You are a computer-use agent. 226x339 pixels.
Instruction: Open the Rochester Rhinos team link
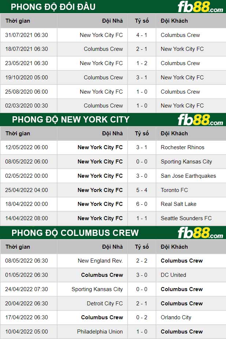pyautogui.click(x=182, y=147)
